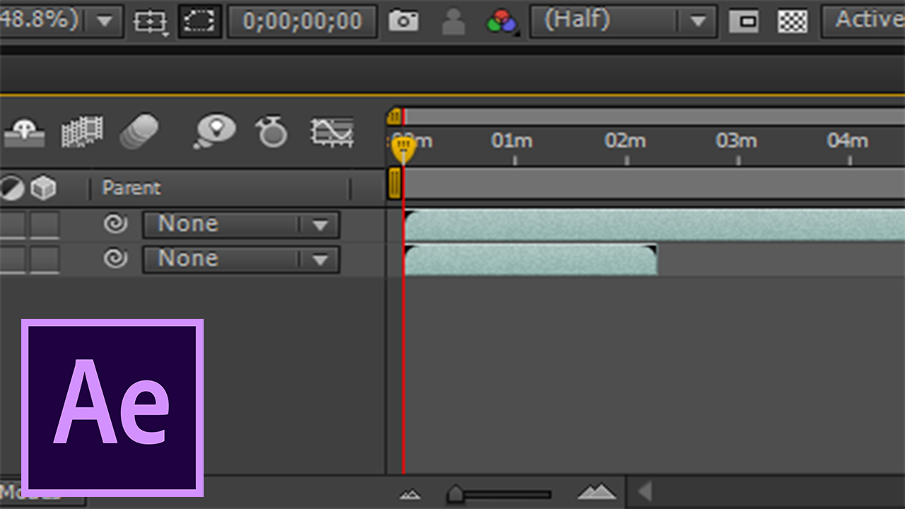Enable the Shy switch to hide shy layers
The height and width of the screenshot is (509, 905).
point(25,132)
